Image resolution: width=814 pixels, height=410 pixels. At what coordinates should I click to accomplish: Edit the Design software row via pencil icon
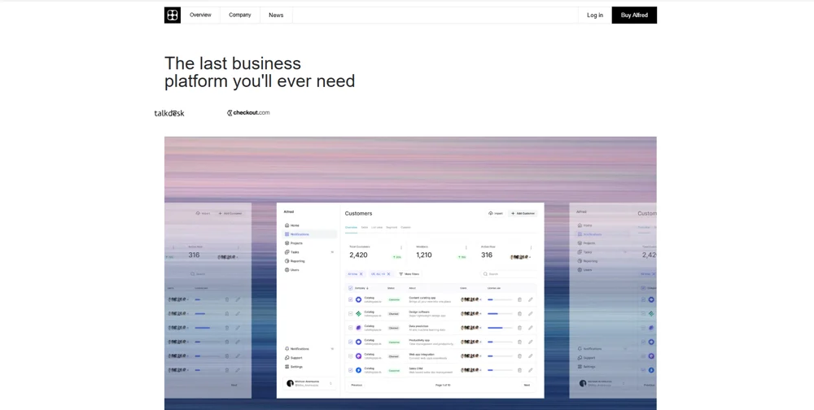coord(531,313)
